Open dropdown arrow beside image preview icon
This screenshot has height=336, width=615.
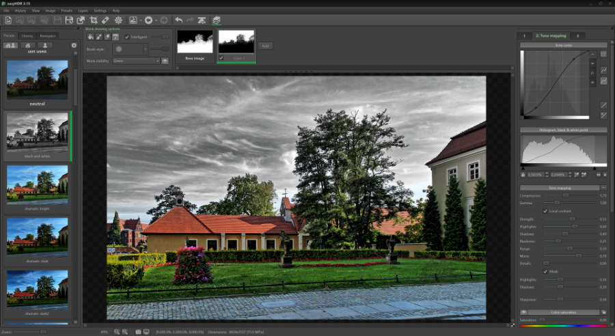point(140,20)
